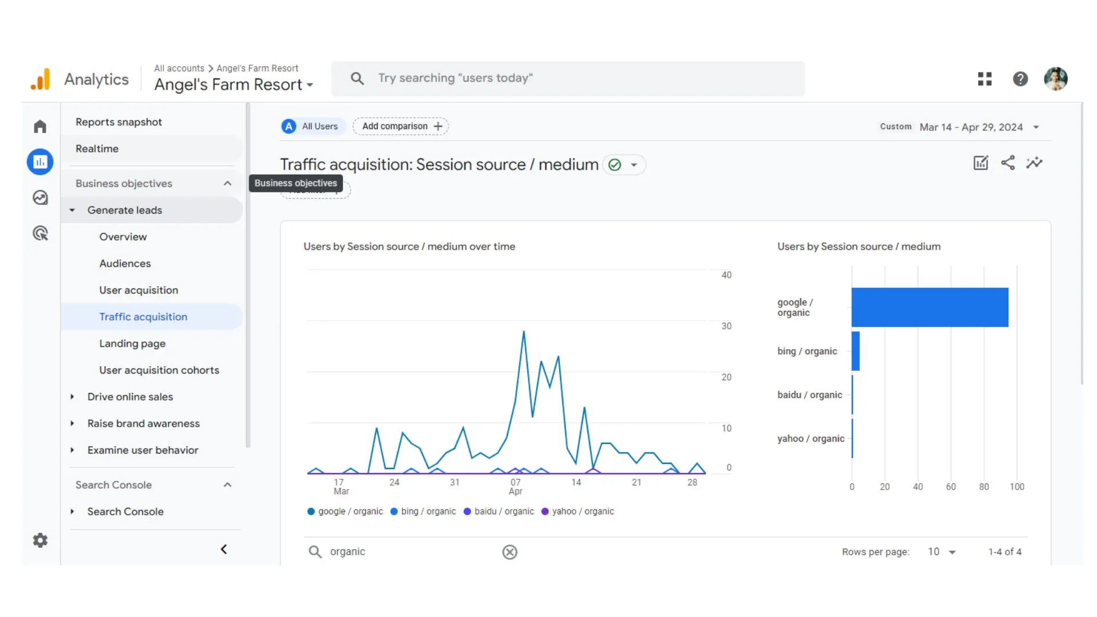This screenshot has height=617, width=1097.
Task: Click the Users by Session source / medium over time title
Action: point(409,247)
